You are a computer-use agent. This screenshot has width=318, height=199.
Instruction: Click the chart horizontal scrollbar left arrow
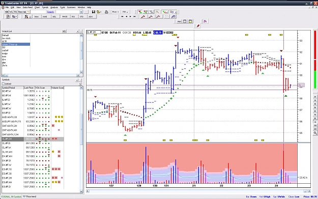88,191
